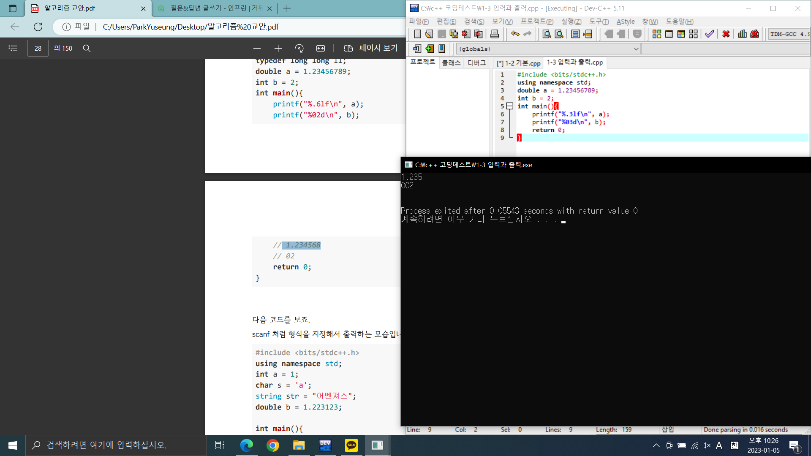The height and width of the screenshot is (456, 811).
Task: Switch to 1-2 기본.cpp editor tab
Action: [x=518, y=63]
